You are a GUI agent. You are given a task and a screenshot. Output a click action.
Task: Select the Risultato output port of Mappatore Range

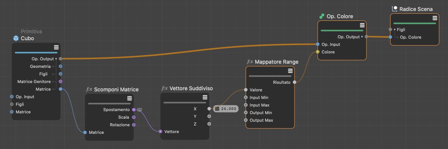(x=294, y=83)
